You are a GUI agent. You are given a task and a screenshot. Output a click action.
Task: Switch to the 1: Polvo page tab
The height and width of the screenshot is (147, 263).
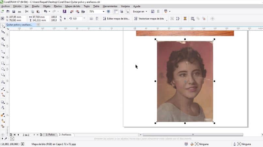pos(50,135)
